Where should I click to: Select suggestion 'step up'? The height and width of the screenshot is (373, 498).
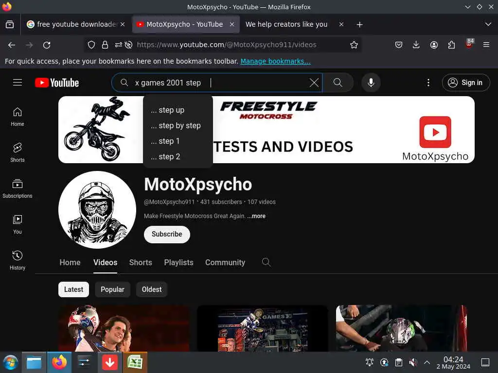[178, 110]
